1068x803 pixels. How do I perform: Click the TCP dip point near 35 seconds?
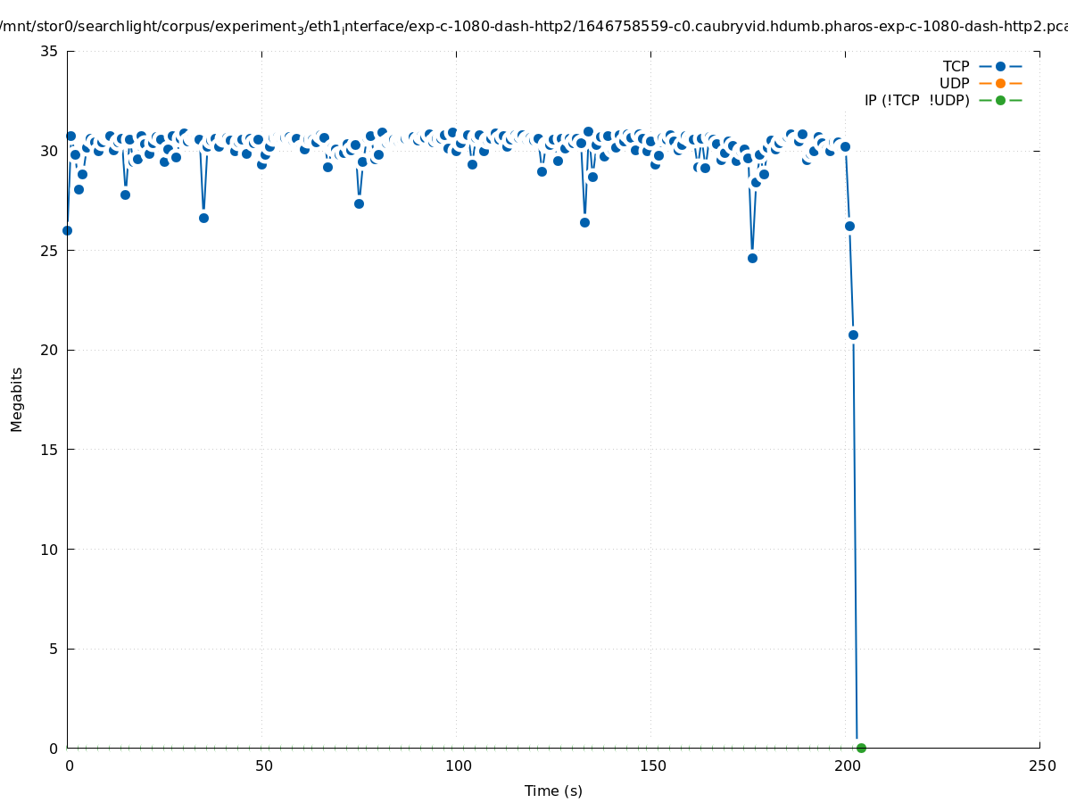point(203,218)
